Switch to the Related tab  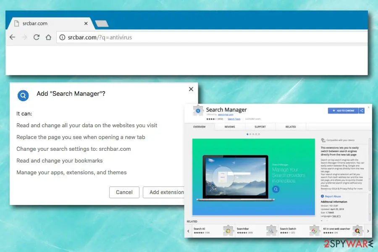[x=291, y=126]
